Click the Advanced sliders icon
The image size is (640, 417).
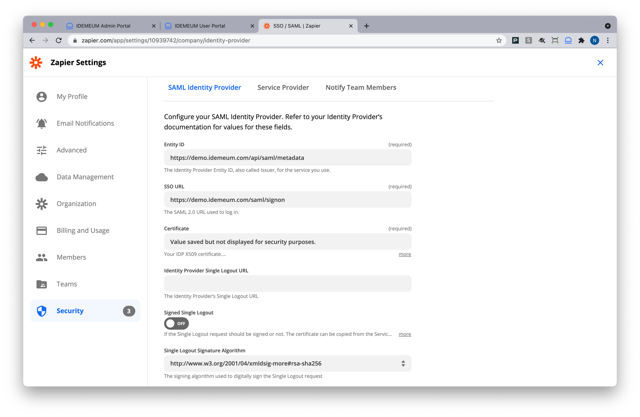click(42, 150)
